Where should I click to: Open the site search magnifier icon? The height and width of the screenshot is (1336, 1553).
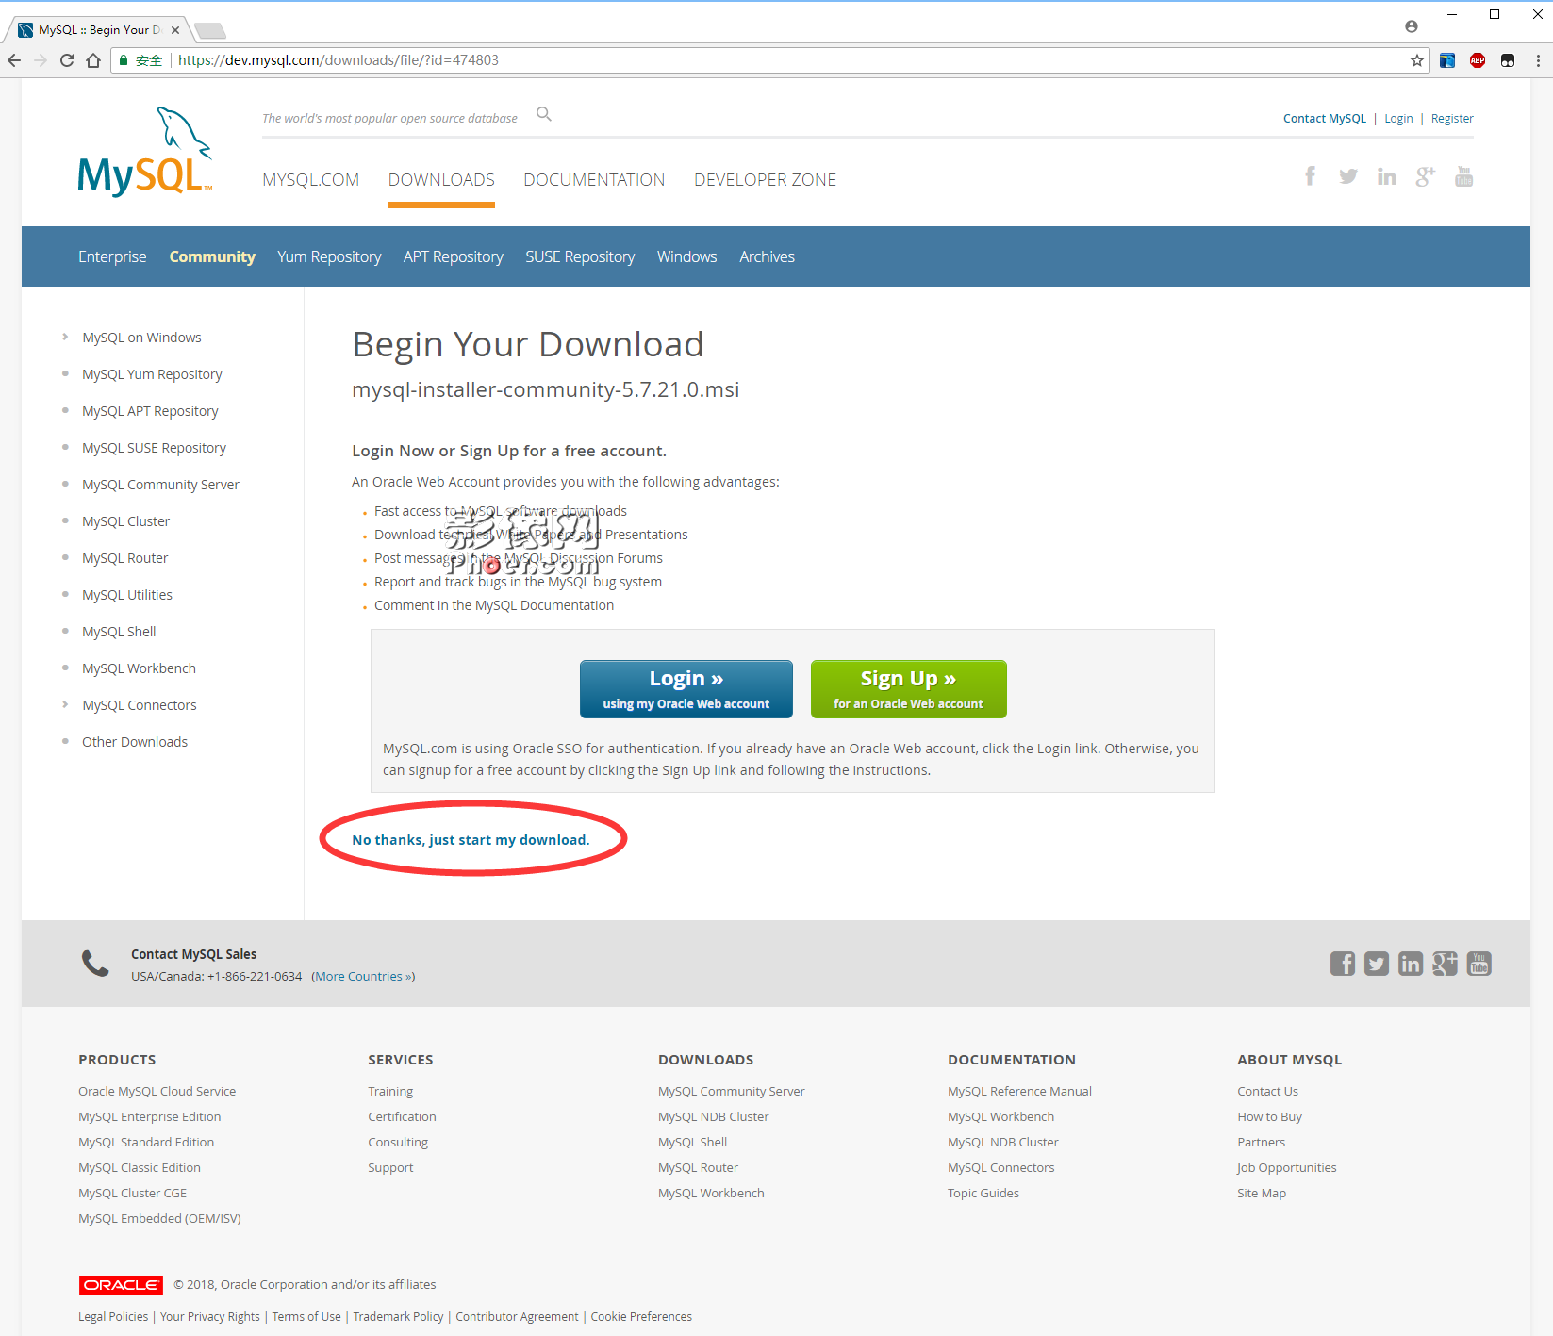[x=544, y=114]
